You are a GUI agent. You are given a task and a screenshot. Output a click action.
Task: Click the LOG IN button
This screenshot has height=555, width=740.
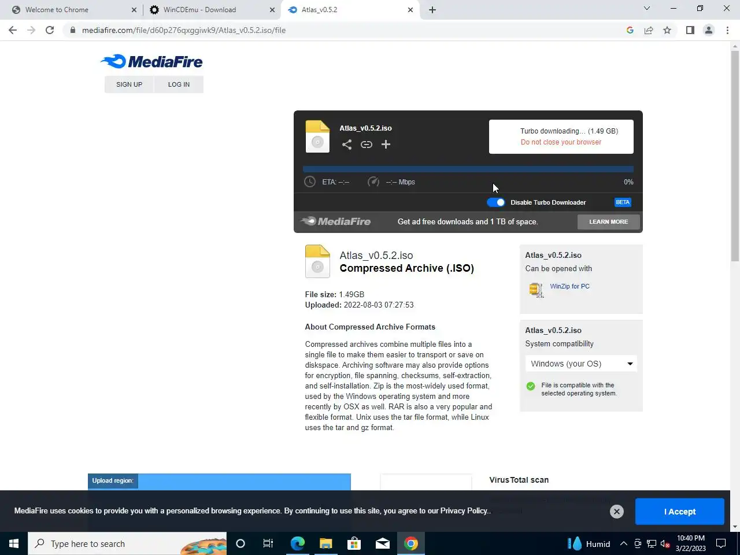point(179,84)
